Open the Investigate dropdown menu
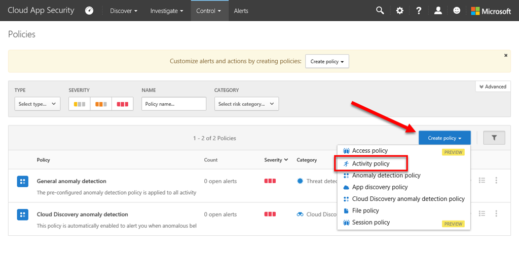Screen dimensions: 519x258 click(x=166, y=11)
